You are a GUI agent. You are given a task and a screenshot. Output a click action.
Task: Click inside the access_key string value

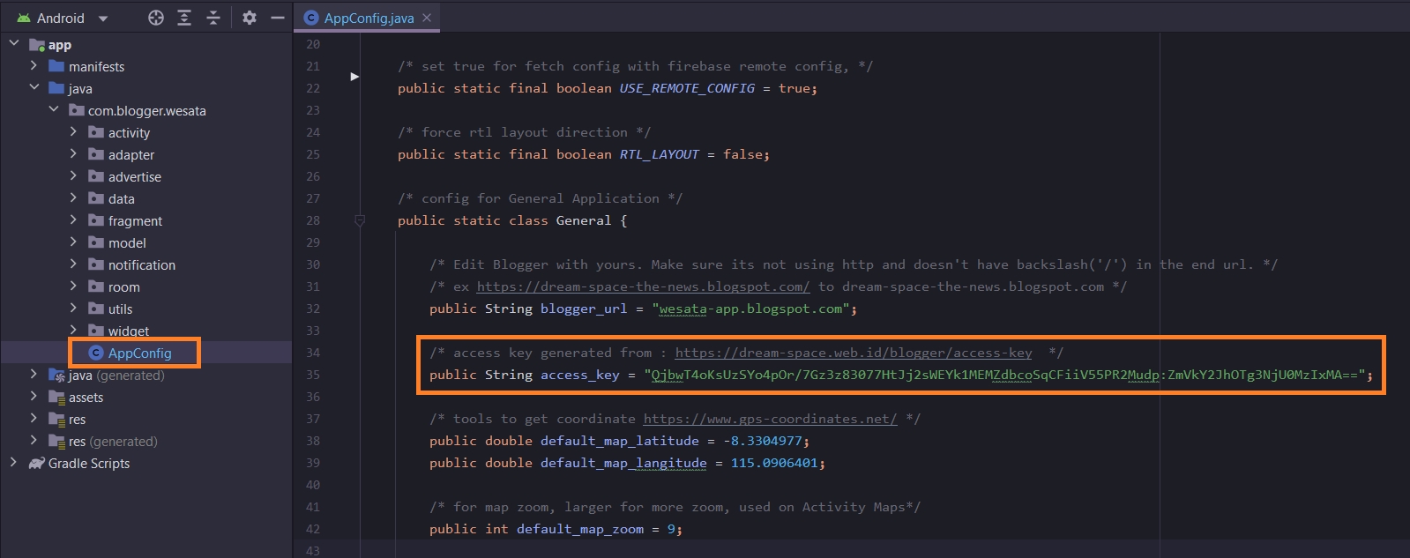[x=1005, y=376]
